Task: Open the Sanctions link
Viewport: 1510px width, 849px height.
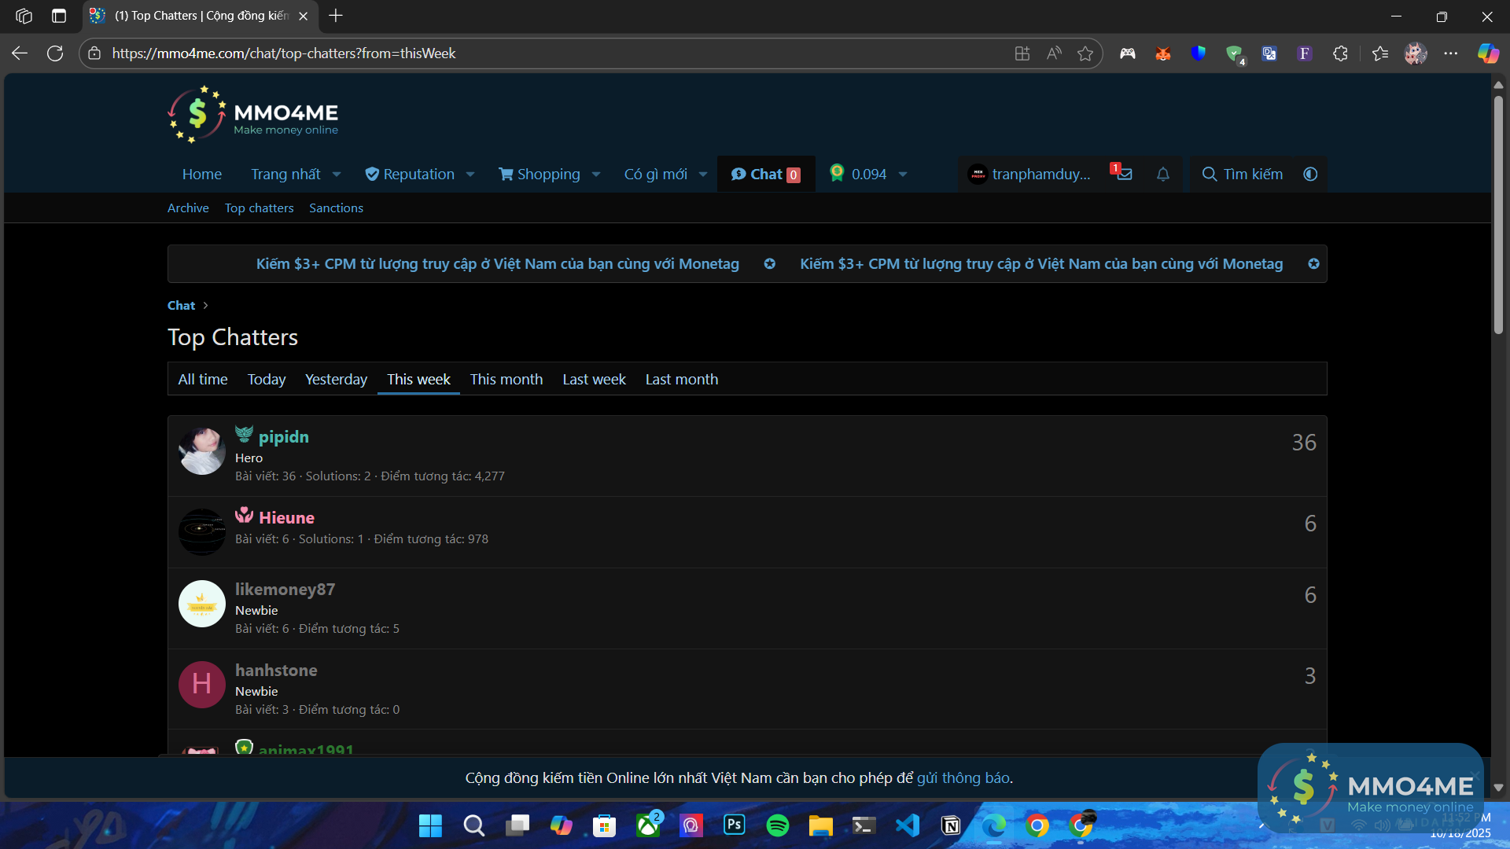Action: [x=336, y=208]
